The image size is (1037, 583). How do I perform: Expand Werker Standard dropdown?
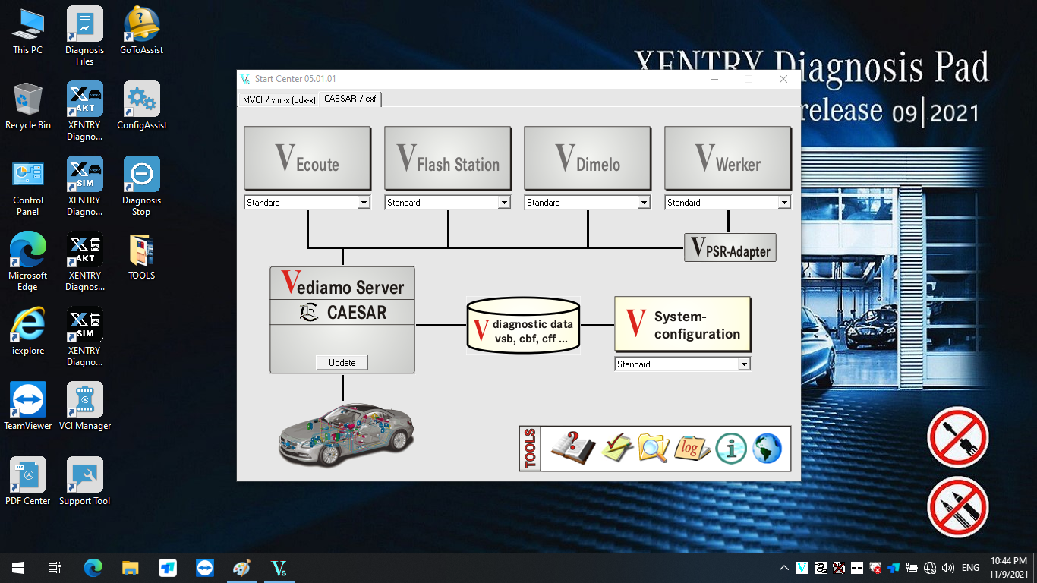[x=784, y=203]
